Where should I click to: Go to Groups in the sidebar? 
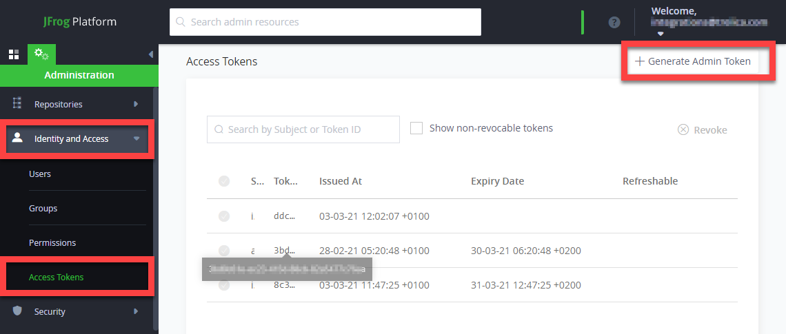pos(43,208)
